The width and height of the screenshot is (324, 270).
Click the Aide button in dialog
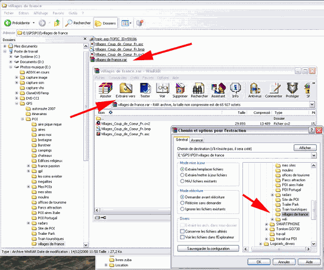pyautogui.click(x=309, y=262)
